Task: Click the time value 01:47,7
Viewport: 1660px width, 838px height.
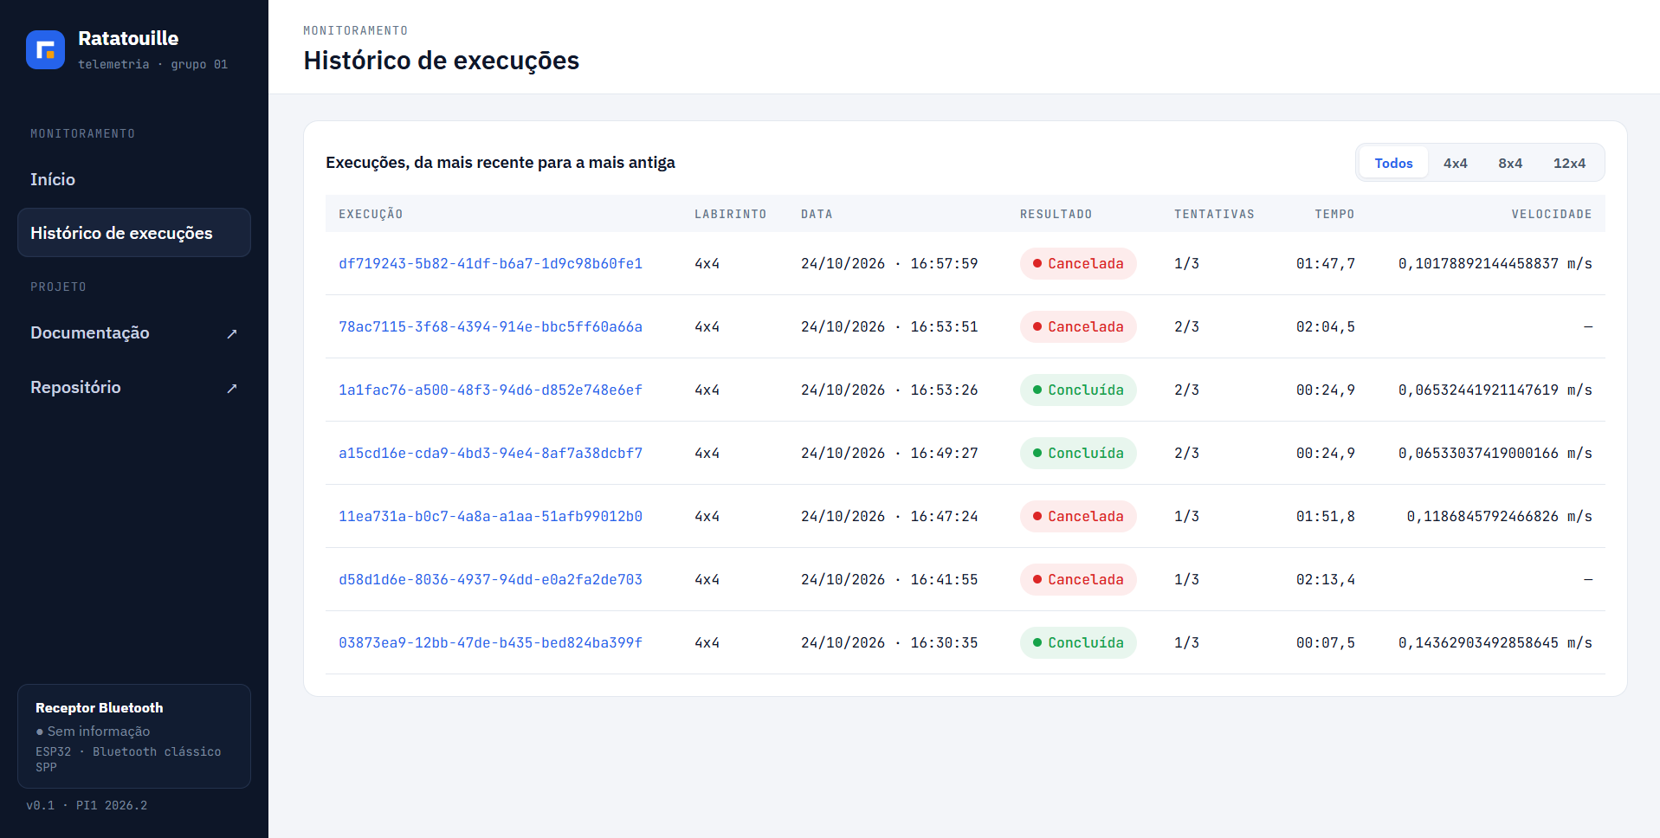Action: pyautogui.click(x=1325, y=263)
